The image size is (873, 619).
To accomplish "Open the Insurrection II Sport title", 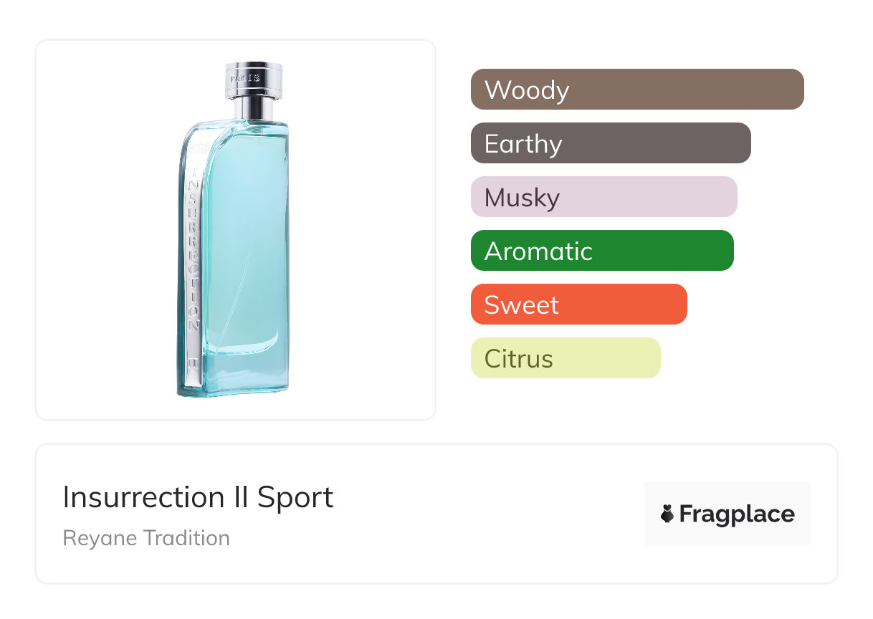I will [198, 497].
